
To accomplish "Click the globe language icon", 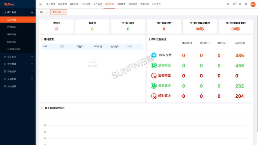I will (246, 4).
